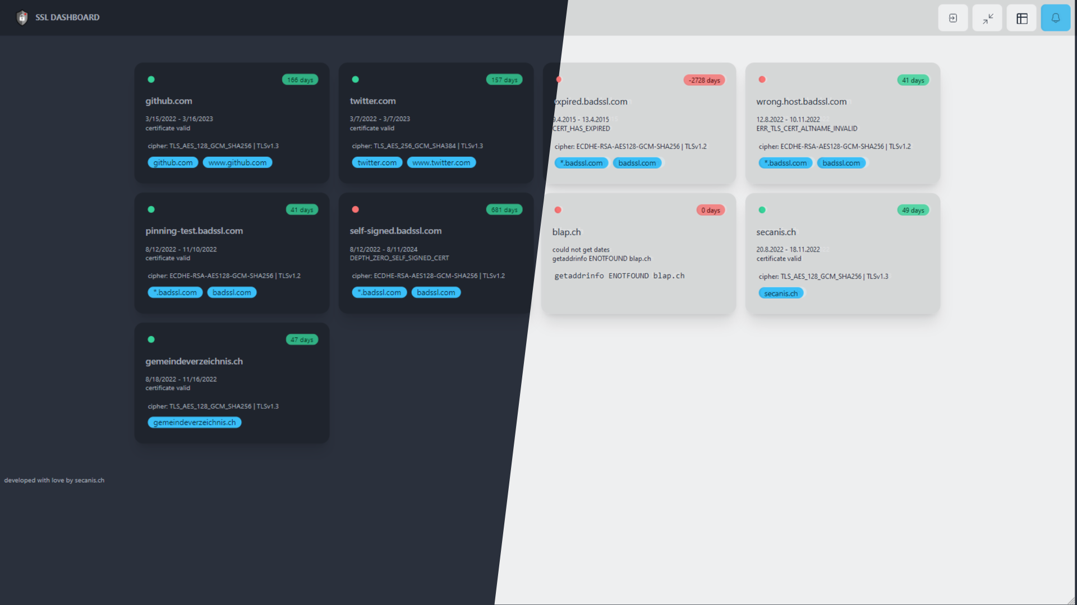This screenshot has height=605, width=1077.
Task: Click the green status dot on github.com card
Action: 151,80
